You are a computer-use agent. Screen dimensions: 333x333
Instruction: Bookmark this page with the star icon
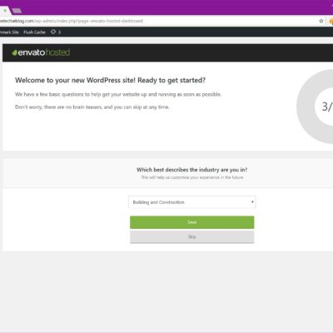pyautogui.click(x=321, y=21)
